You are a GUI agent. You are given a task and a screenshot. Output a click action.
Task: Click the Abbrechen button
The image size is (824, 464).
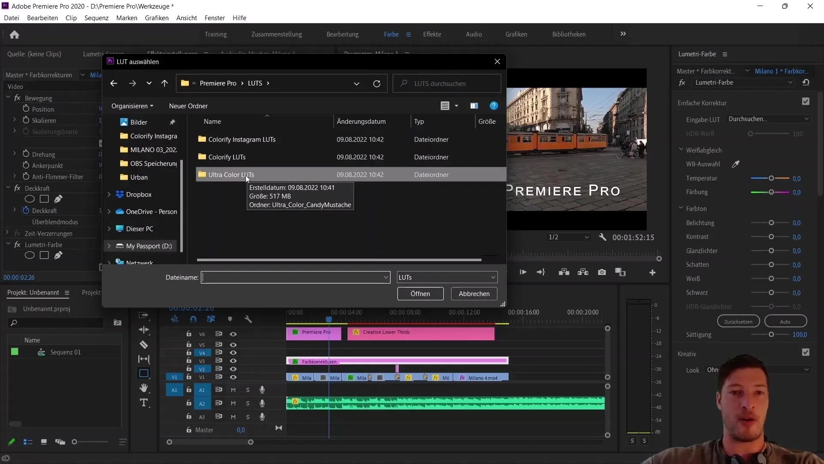pos(474,294)
